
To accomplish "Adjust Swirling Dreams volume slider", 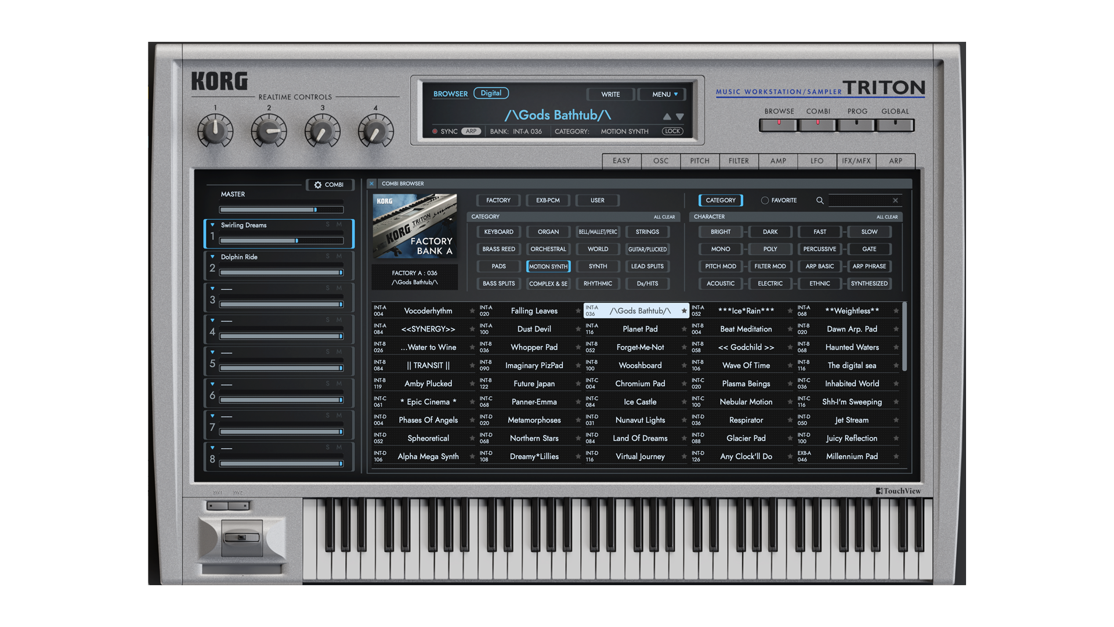I will point(281,240).
